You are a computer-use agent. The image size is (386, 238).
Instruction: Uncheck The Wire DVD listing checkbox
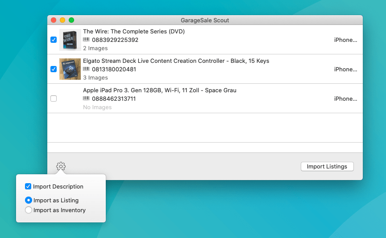click(54, 40)
